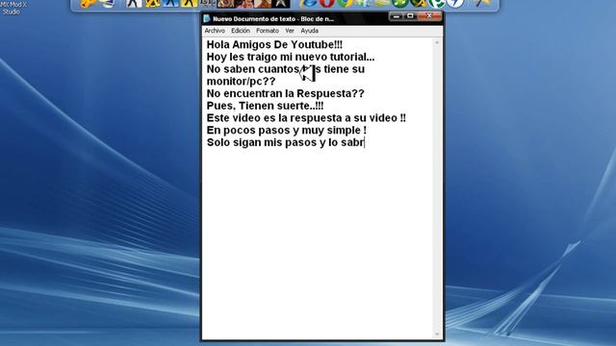
Task: Click in the empty text area below the text
Action: point(318,243)
